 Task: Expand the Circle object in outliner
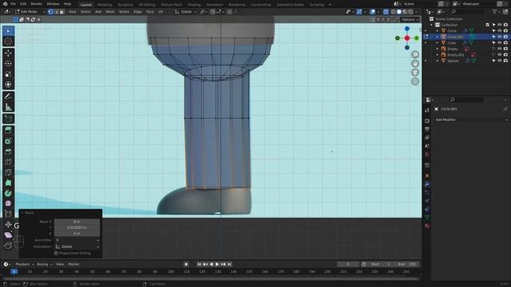pyautogui.click(x=438, y=30)
